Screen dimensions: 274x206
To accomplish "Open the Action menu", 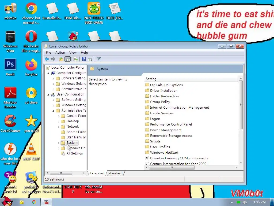I will click(x=60, y=53).
